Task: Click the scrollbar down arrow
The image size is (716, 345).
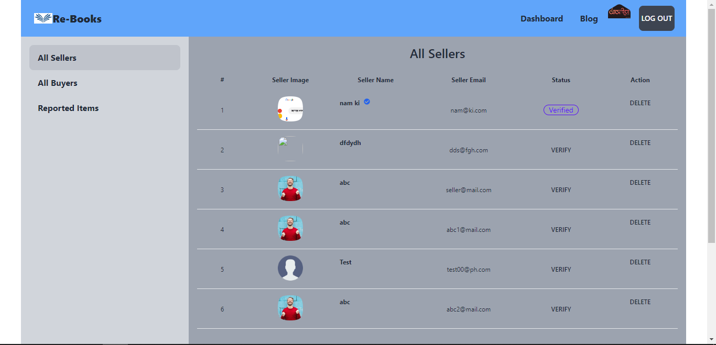Action: (711, 340)
